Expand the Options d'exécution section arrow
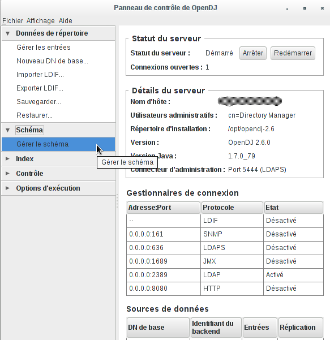The height and width of the screenshot is (340, 330). (x=7, y=188)
